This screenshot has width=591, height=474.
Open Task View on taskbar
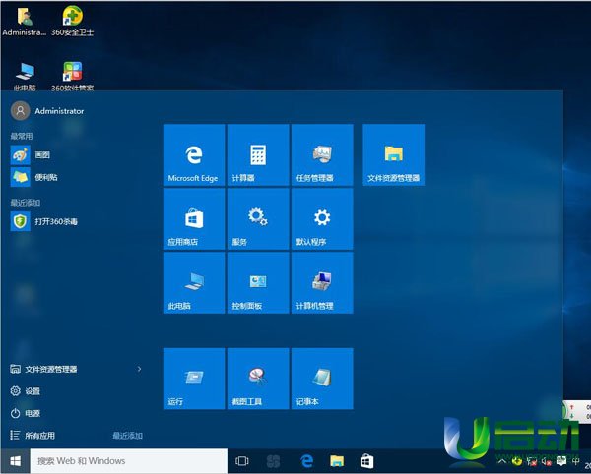point(242,461)
